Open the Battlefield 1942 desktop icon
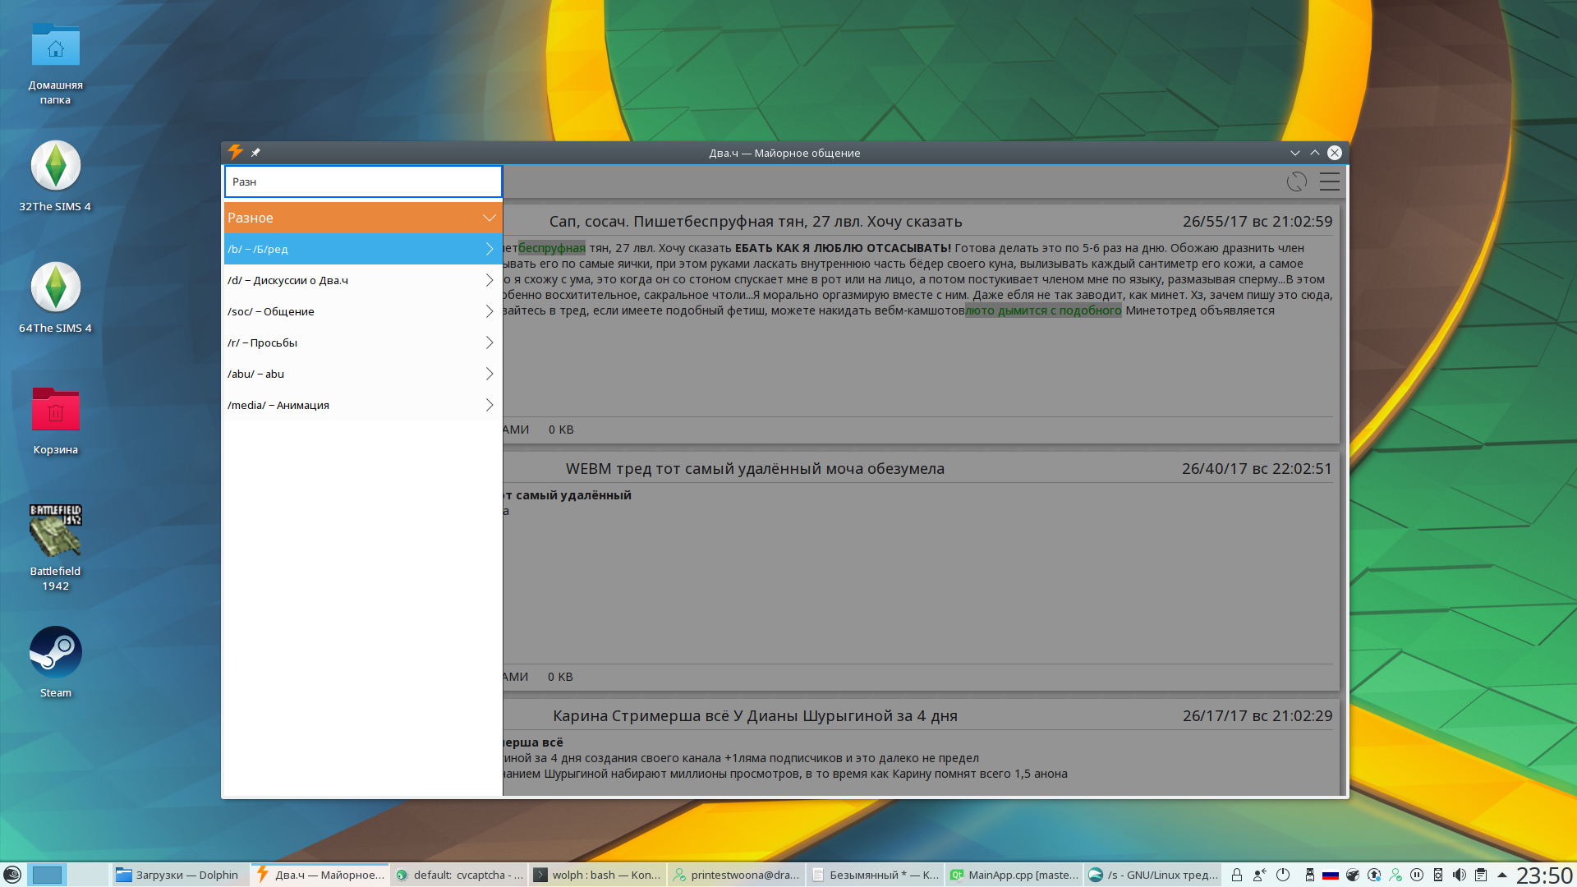This screenshot has height=887, width=1577. (x=56, y=547)
